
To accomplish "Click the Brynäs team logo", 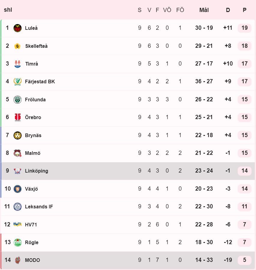I will click(17, 135).
